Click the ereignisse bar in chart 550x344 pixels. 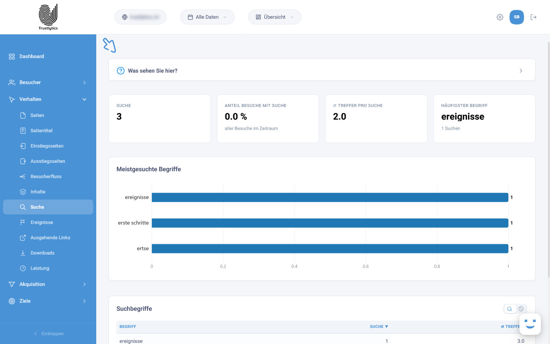coord(330,197)
